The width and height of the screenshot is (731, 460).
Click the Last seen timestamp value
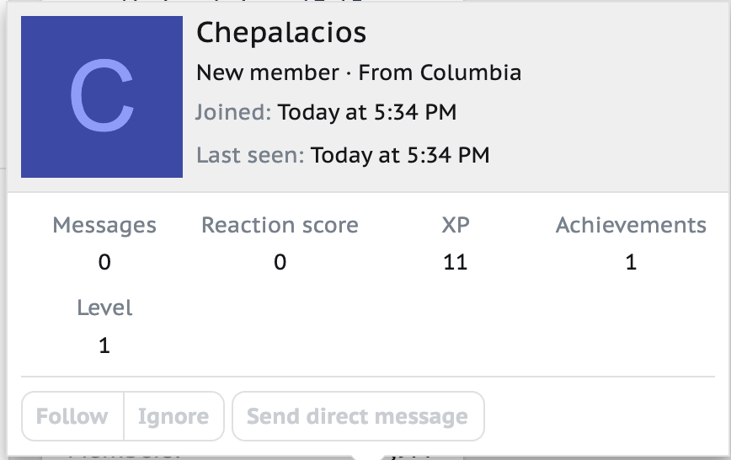[x=400, y=155]
